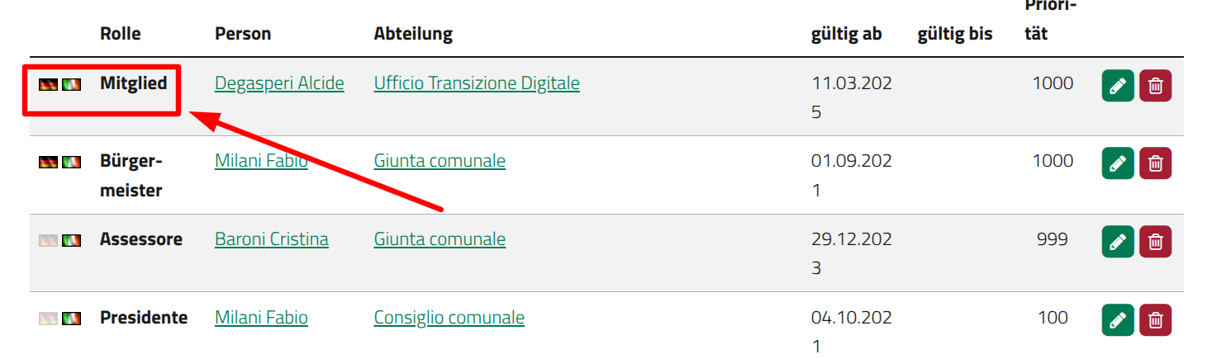Delete the Assessore Baroni Cristina row

point(1156,242)
